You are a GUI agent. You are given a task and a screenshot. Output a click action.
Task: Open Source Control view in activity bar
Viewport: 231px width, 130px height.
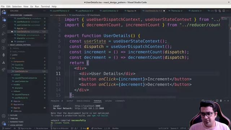pos(4,19)
